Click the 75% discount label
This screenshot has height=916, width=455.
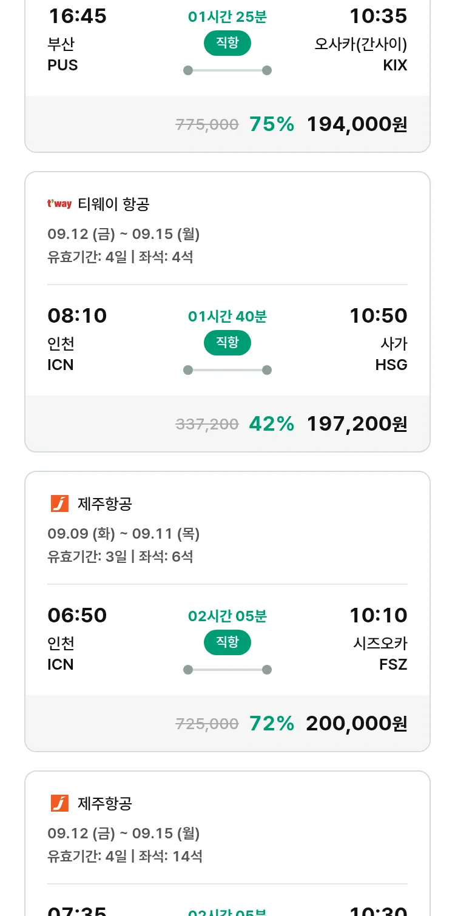(271, 124)
